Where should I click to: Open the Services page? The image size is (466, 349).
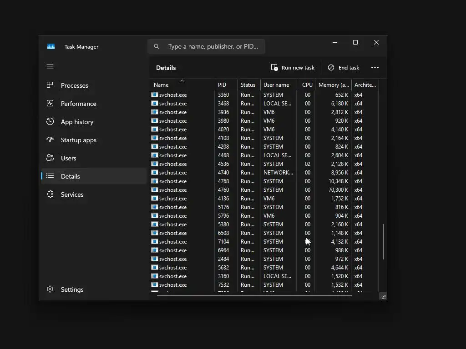pos(94,194)
